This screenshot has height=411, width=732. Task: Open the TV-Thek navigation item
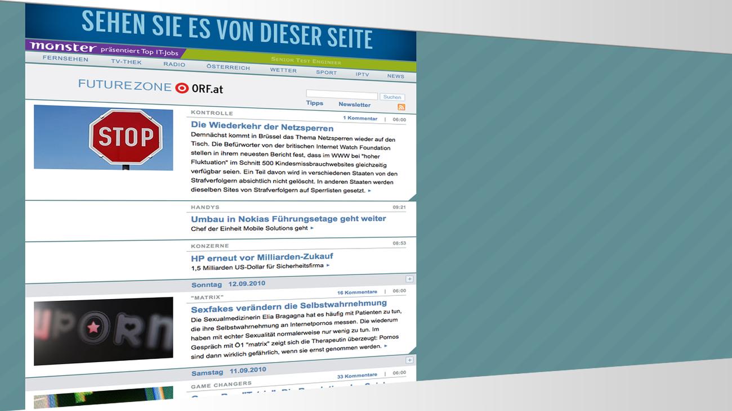pos(126,61)
